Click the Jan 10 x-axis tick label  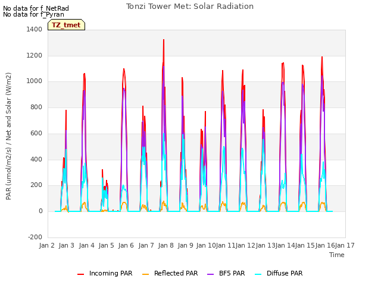pos(205,245)
